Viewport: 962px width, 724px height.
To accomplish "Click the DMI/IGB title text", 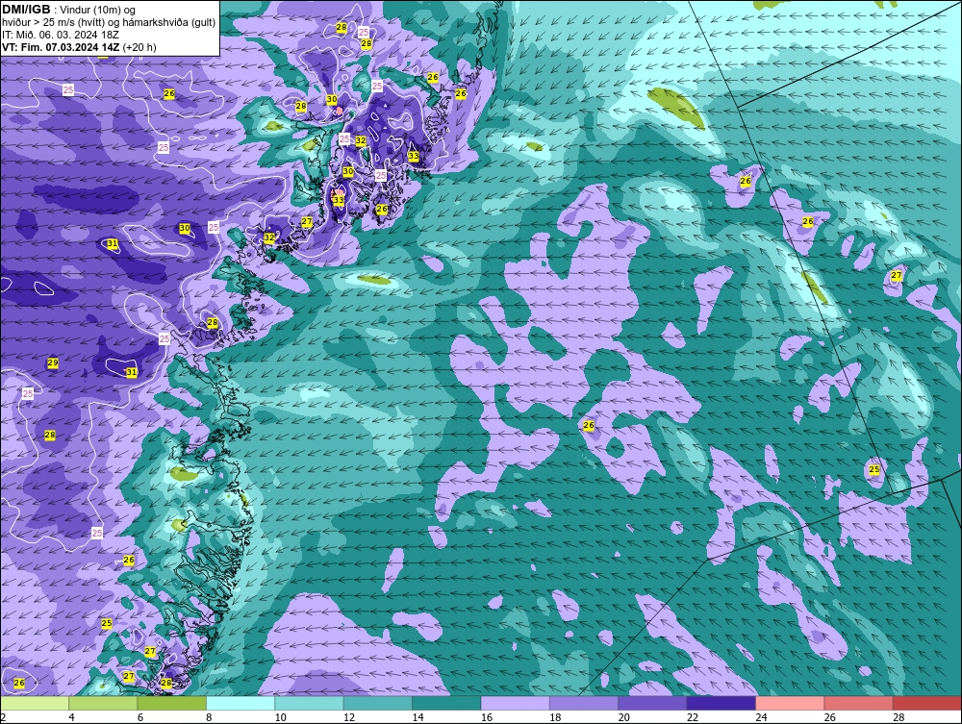I will (26, 10).
